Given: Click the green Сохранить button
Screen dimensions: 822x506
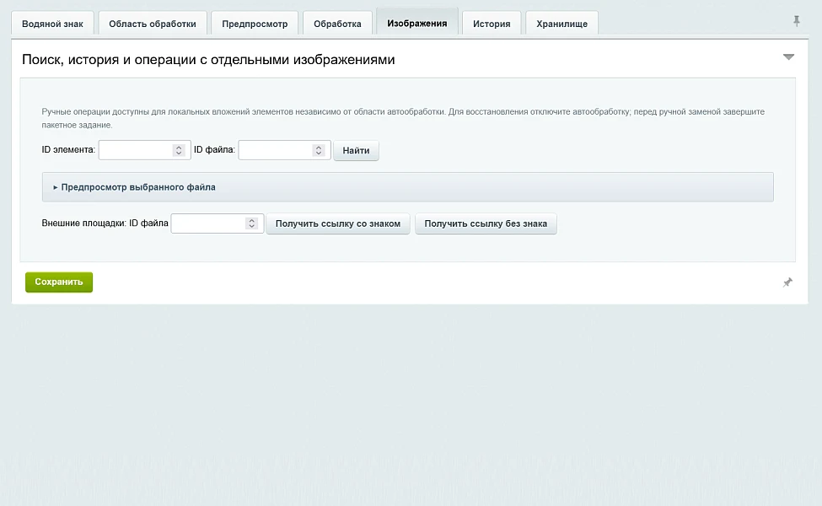Looking at the screenshot, I should click(x=59, y=283).
